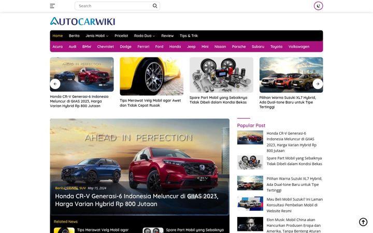
Task: Expand the Roda Dua dropdown
Action: click(145, 36)
